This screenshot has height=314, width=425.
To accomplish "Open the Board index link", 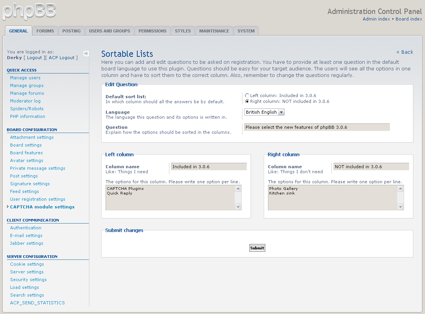I will click(409, 19).
